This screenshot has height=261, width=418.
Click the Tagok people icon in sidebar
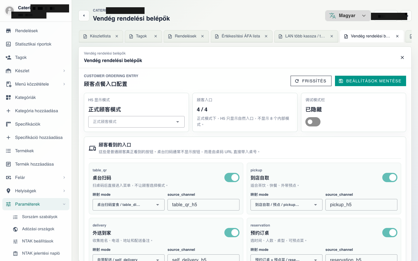pos(8,57)
